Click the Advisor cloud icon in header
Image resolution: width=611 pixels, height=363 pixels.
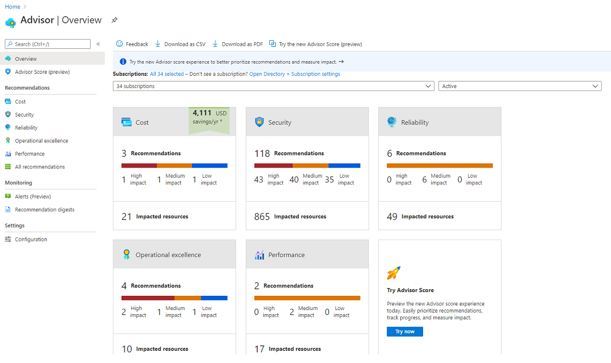pyautogui.click(x=11, y=23)
